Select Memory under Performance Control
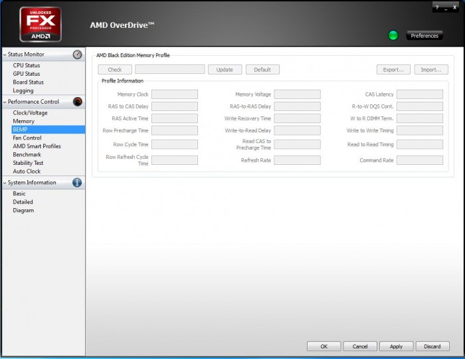The height and width of the screenshot is (359, 465). pos(24,121)
